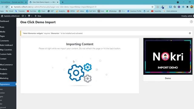Bookmark this page with the star icon
The image size is (194, 109).
point(152,7)
